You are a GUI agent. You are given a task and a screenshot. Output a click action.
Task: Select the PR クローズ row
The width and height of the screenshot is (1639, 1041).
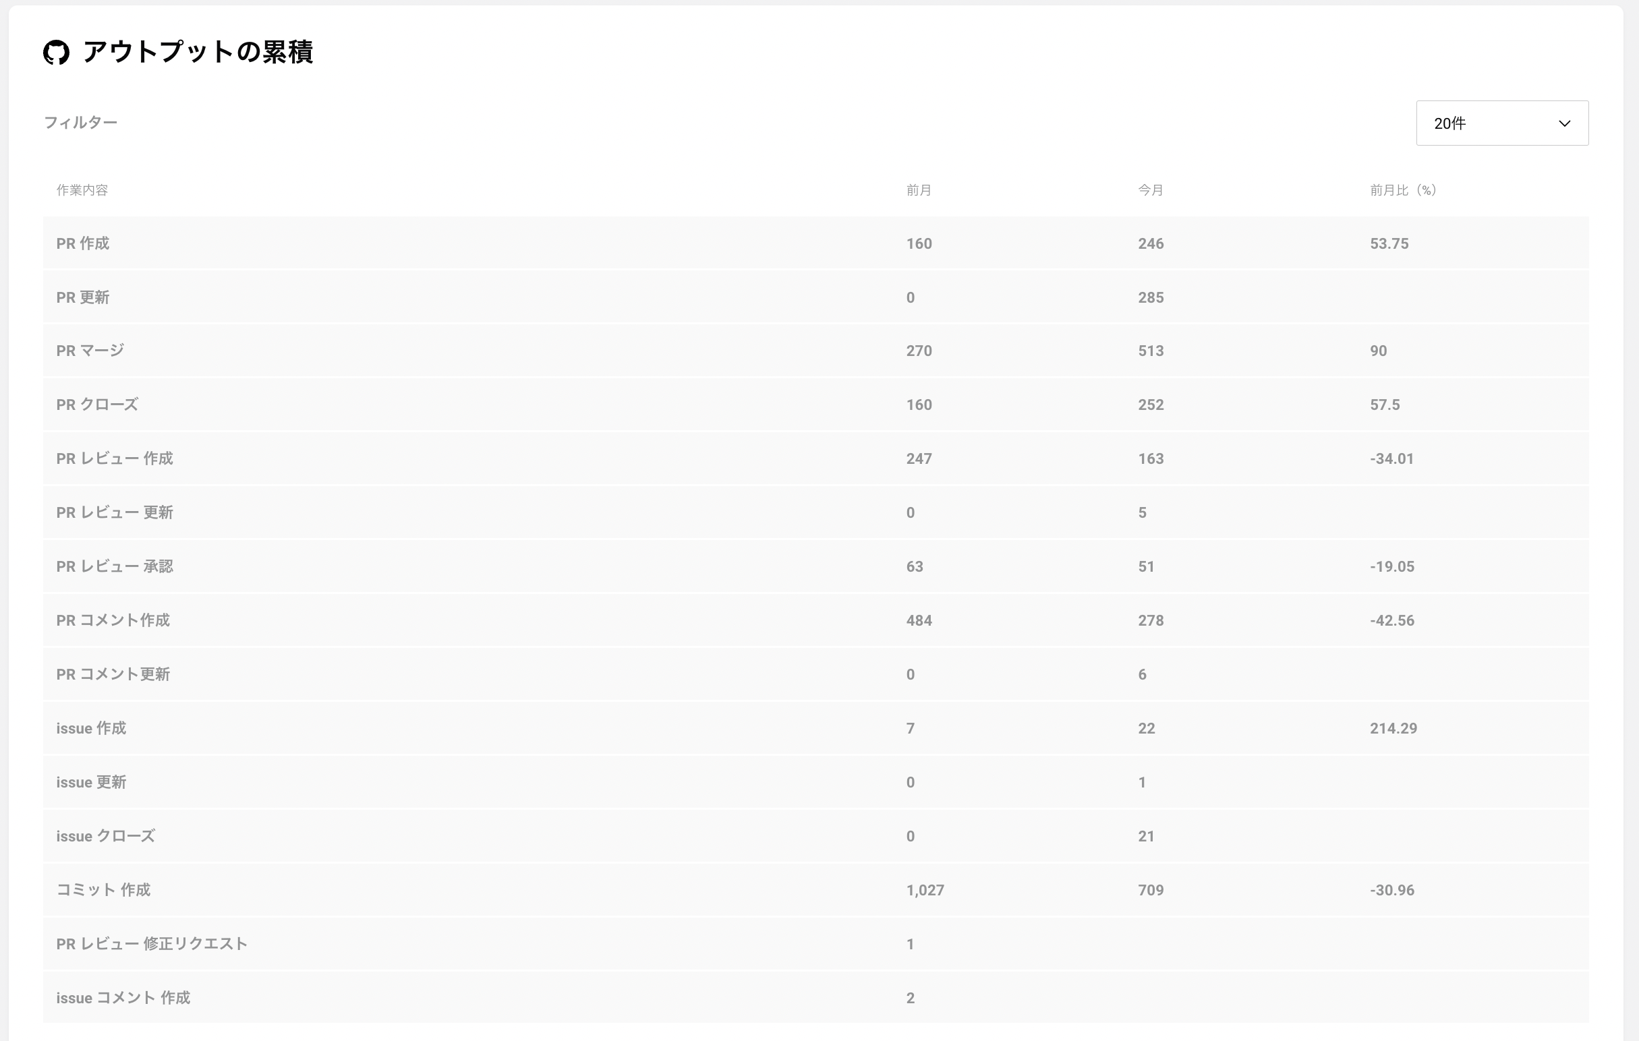click(815, 405)
